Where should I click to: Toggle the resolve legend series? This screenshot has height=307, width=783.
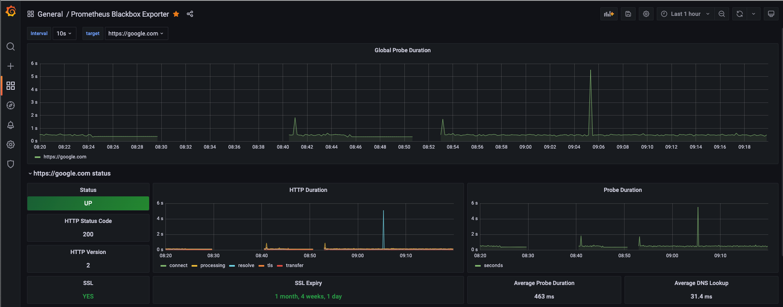click(246, 265)
